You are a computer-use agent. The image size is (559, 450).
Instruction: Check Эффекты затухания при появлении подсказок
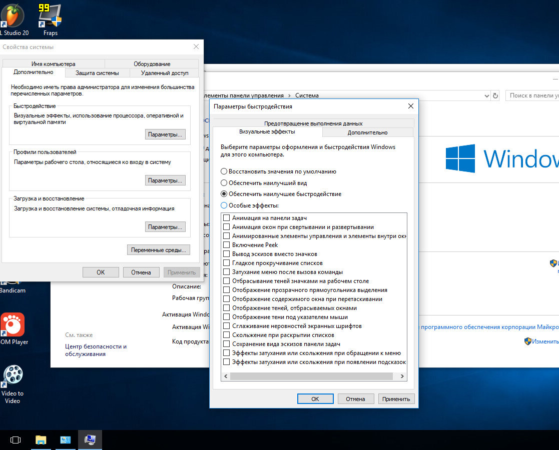226,362
